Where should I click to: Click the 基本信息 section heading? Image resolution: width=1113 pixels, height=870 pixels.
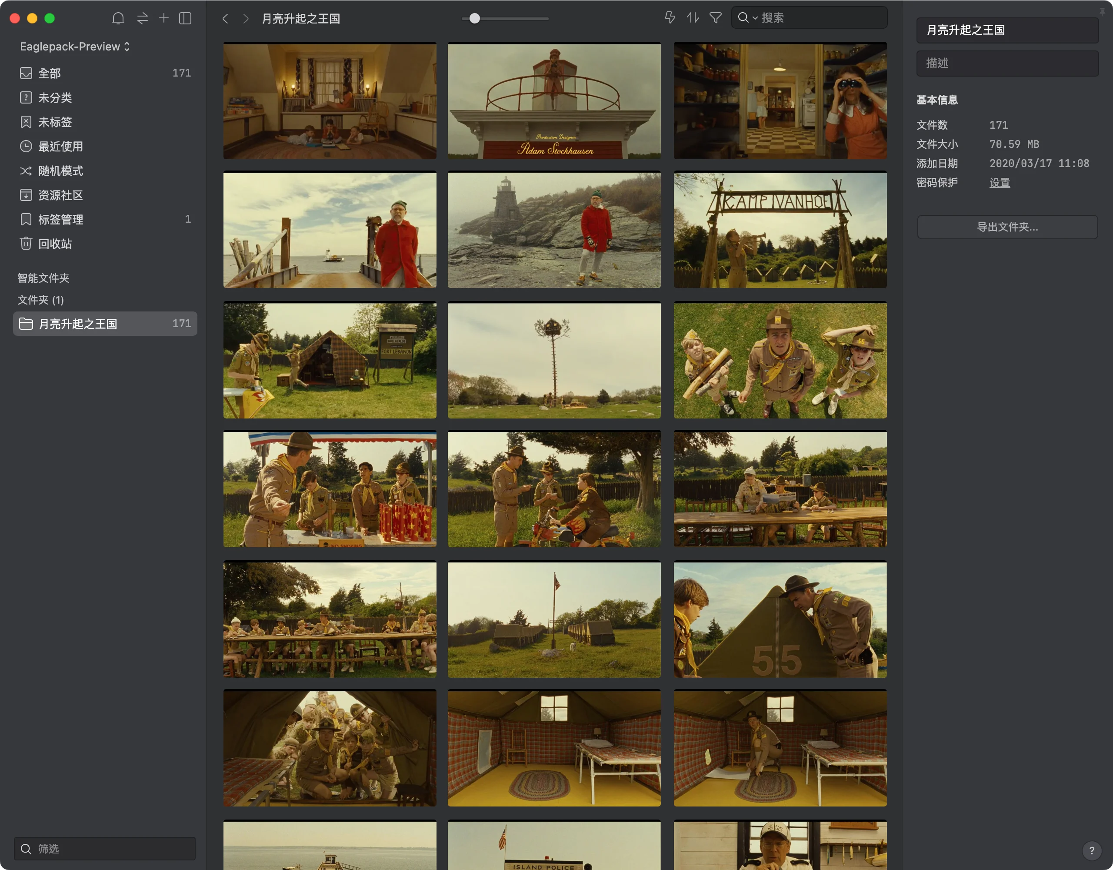point(936,100)
